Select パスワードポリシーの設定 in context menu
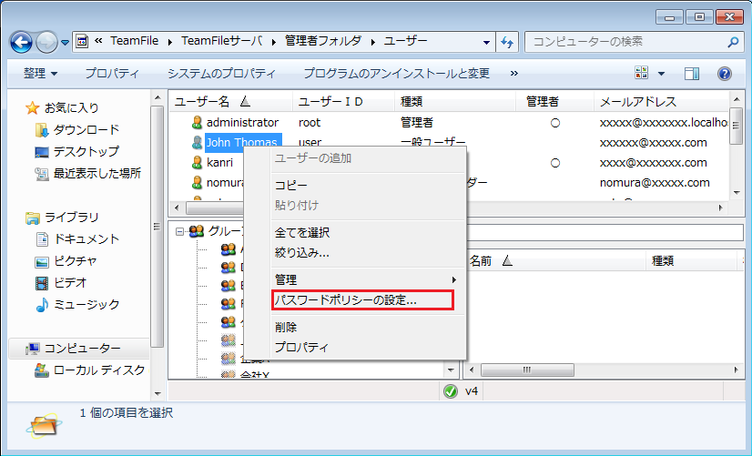 point(346,299)
